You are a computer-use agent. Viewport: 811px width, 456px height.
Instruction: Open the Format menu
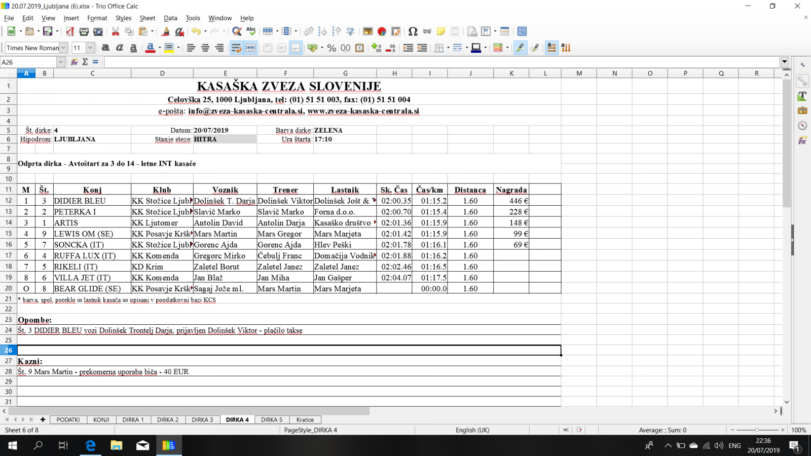pos(97,18)
